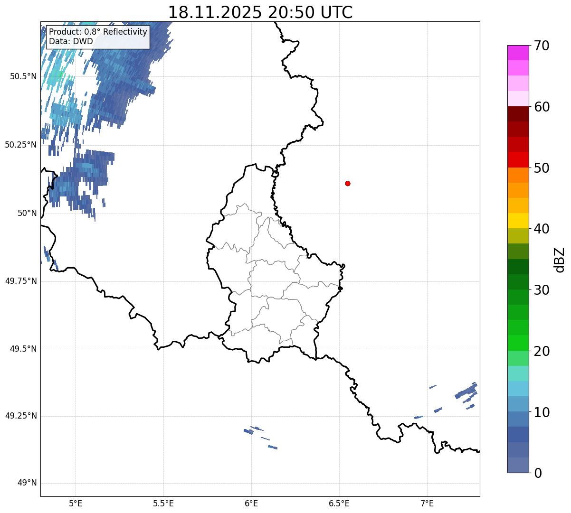Viewport: 571px width, 513px height.
Task: Click the 50.5°N latitude label
Action: [23, 77]
